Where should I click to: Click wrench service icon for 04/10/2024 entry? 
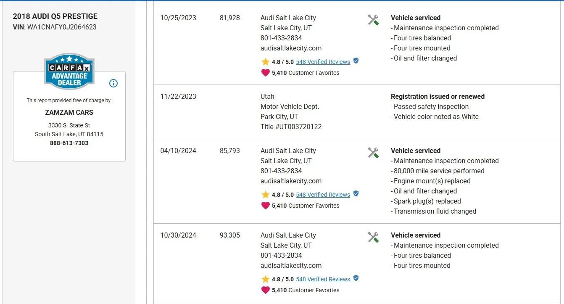point(373,153)
